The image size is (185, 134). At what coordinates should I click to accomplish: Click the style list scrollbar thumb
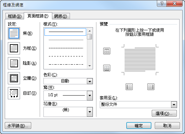pos(90,37)
